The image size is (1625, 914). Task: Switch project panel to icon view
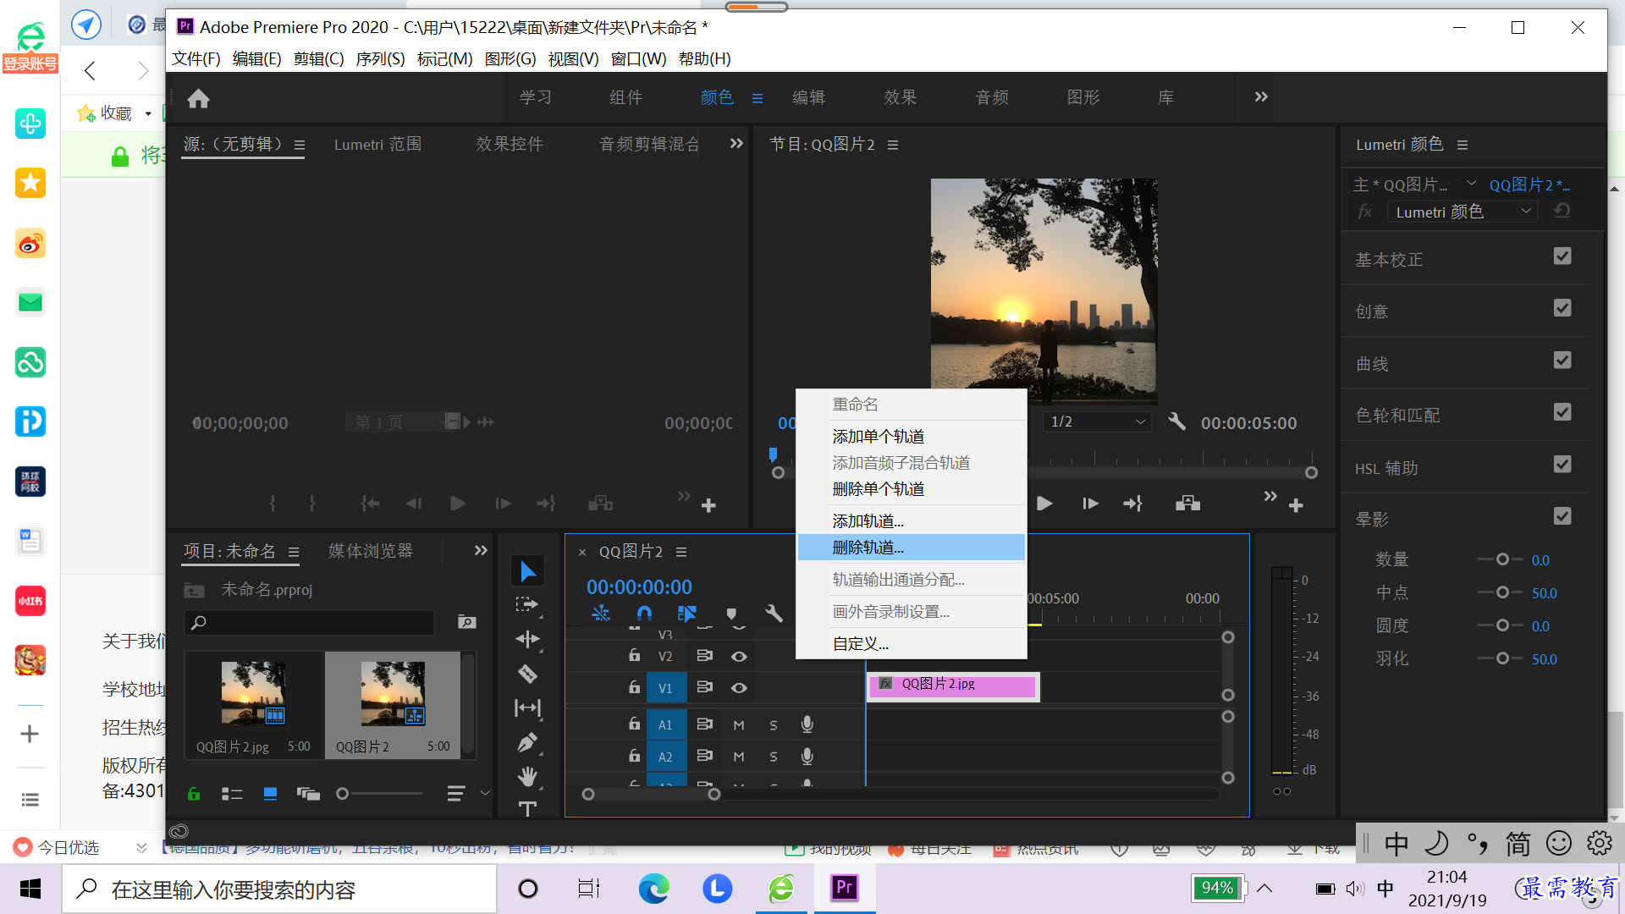tap(270, 794)
